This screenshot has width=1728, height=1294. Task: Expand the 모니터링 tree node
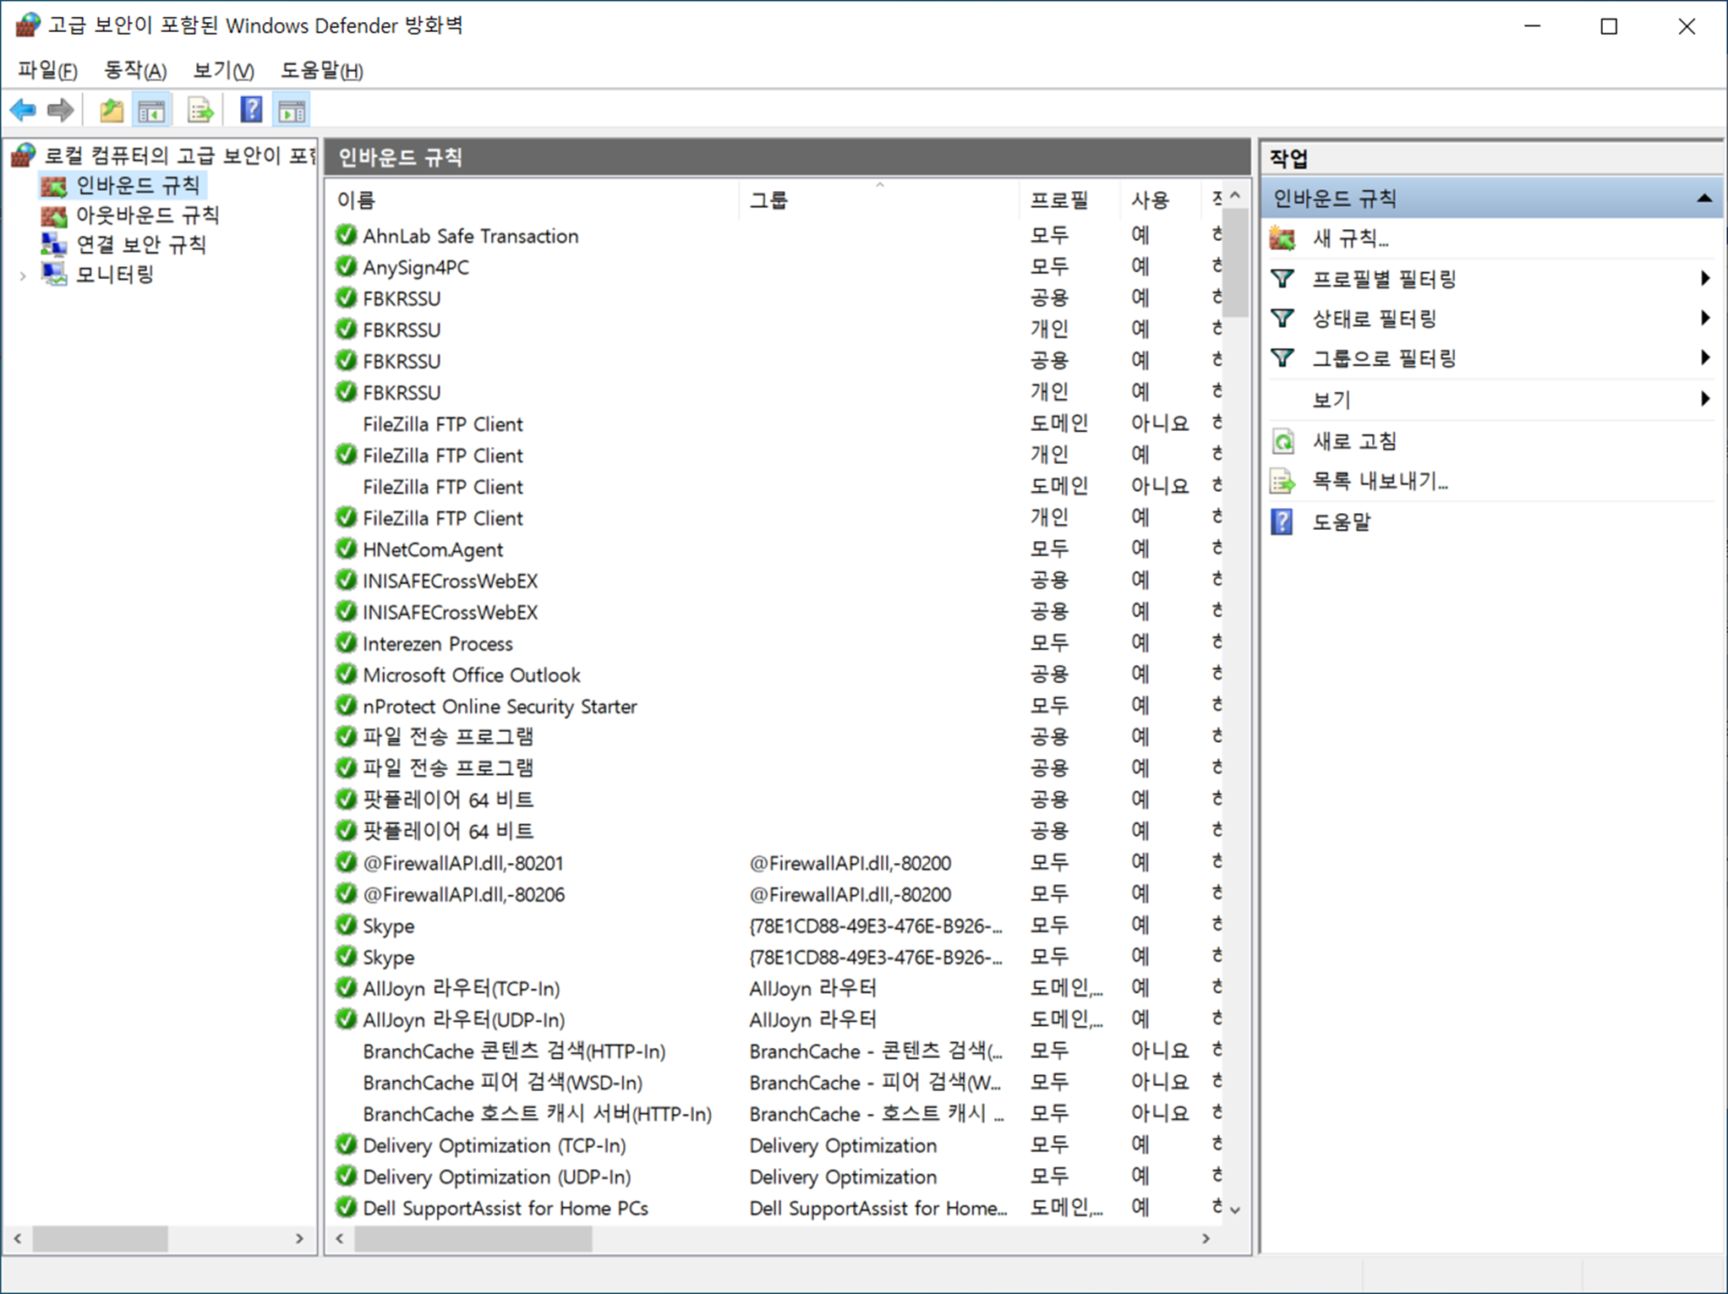point(23,276)
